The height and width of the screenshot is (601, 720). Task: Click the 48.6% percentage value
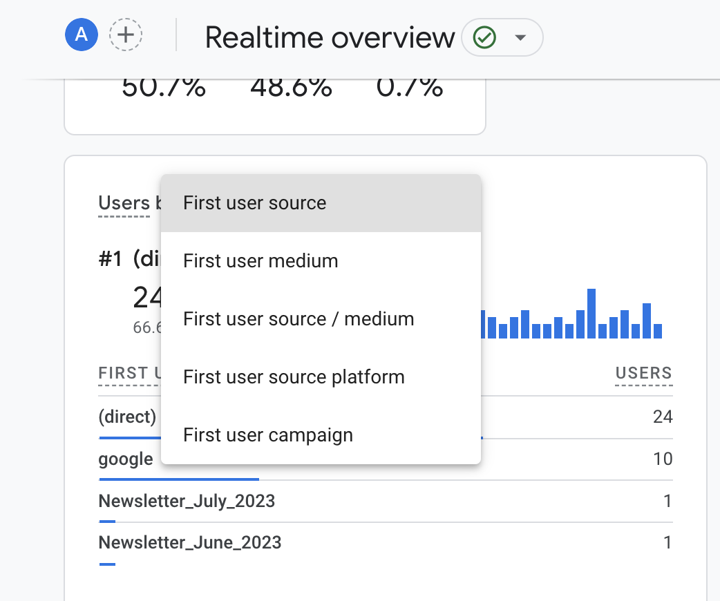[x=291, y=88]
